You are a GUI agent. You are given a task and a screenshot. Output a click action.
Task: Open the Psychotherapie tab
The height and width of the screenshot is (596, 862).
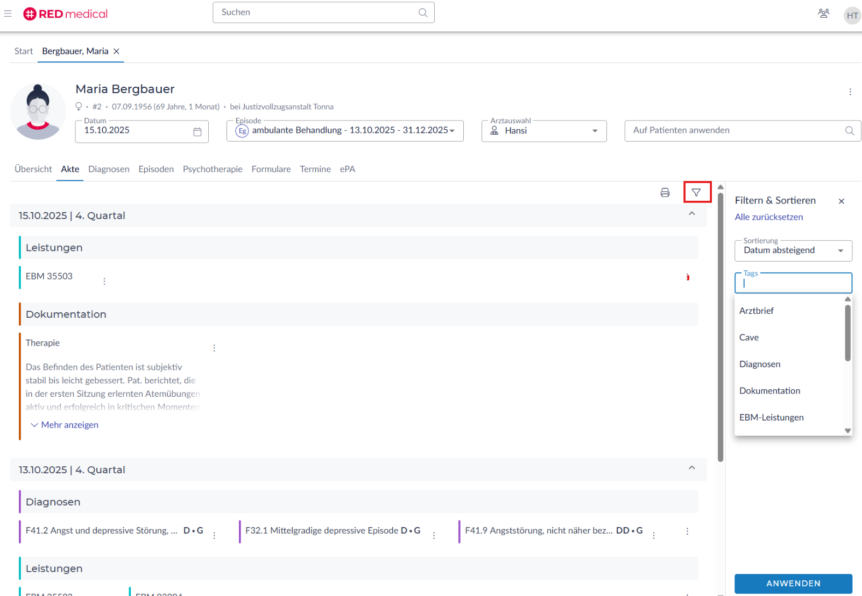(213, 169)
